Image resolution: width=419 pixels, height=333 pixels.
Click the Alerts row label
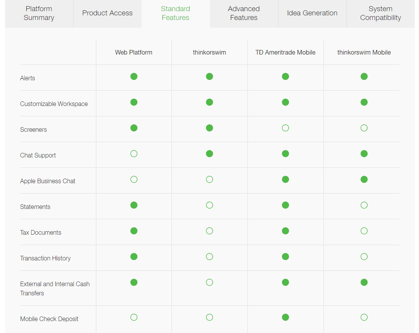(x=28, y=78)
